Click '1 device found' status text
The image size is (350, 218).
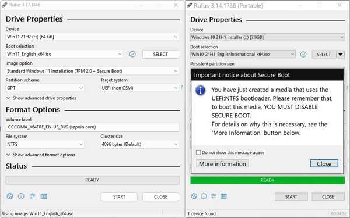tap(202, 213)
